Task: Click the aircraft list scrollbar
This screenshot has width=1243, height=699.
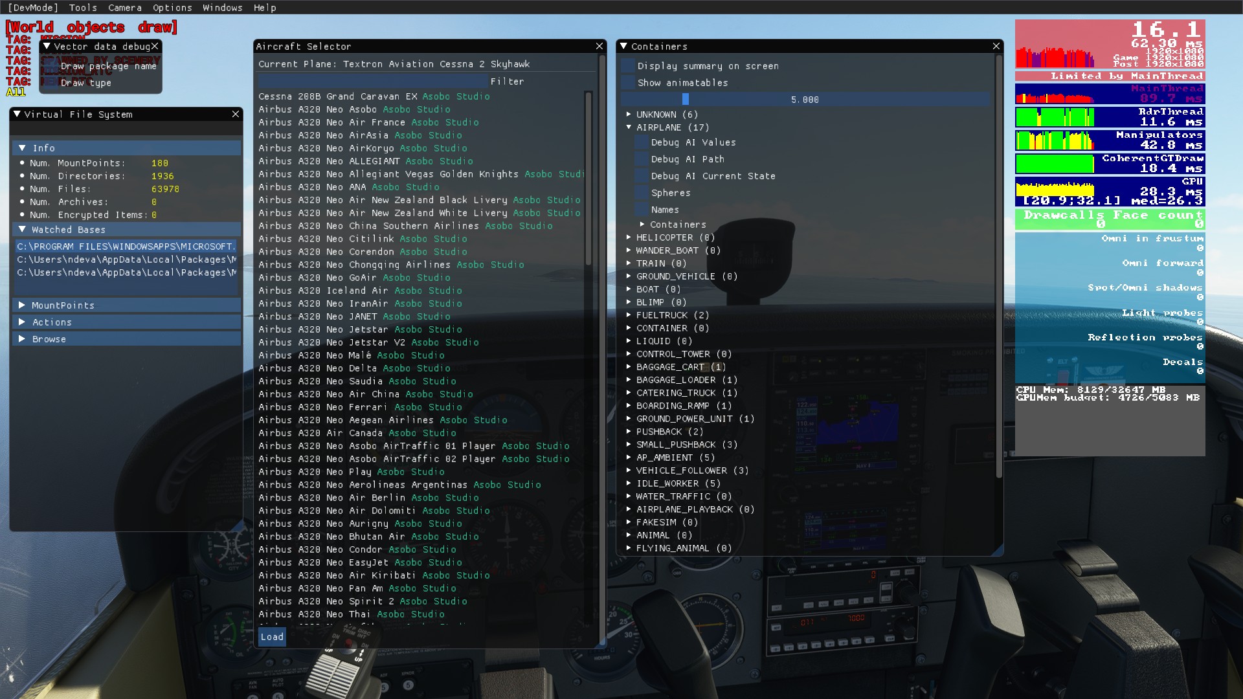Action: [x=588, y=179]
